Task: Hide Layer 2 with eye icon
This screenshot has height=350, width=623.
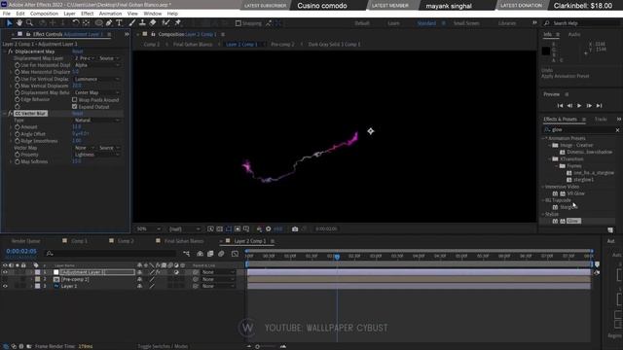Action: tap(5, 286)
